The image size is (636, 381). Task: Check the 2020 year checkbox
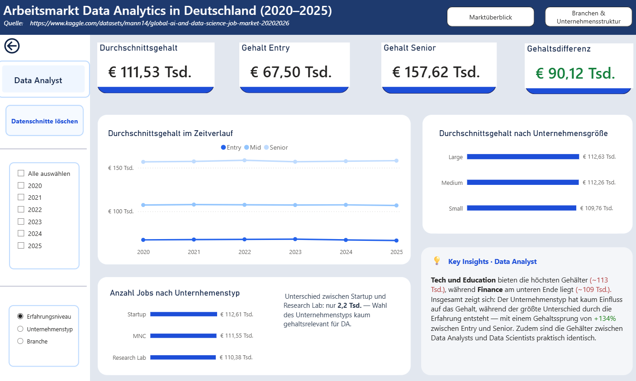pos(20,185)
